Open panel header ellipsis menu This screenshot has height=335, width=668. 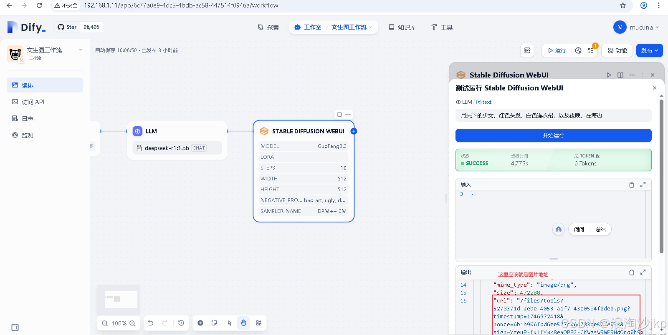(x=632, y=75)
